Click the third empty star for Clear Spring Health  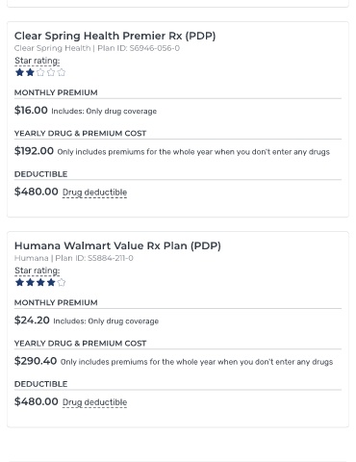(x=51, y=72)
